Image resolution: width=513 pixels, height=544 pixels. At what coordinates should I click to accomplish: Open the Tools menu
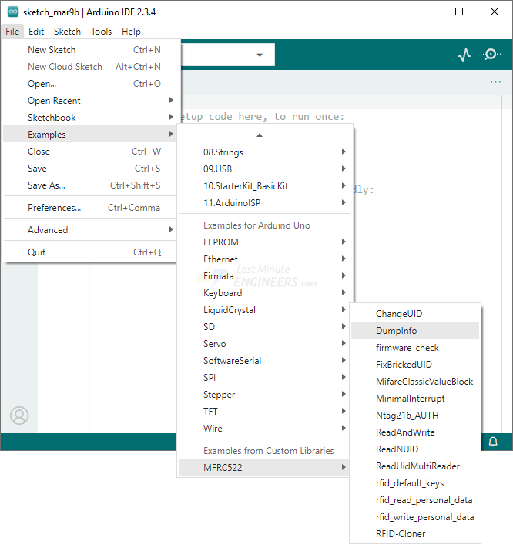click(x=101, y=32)
